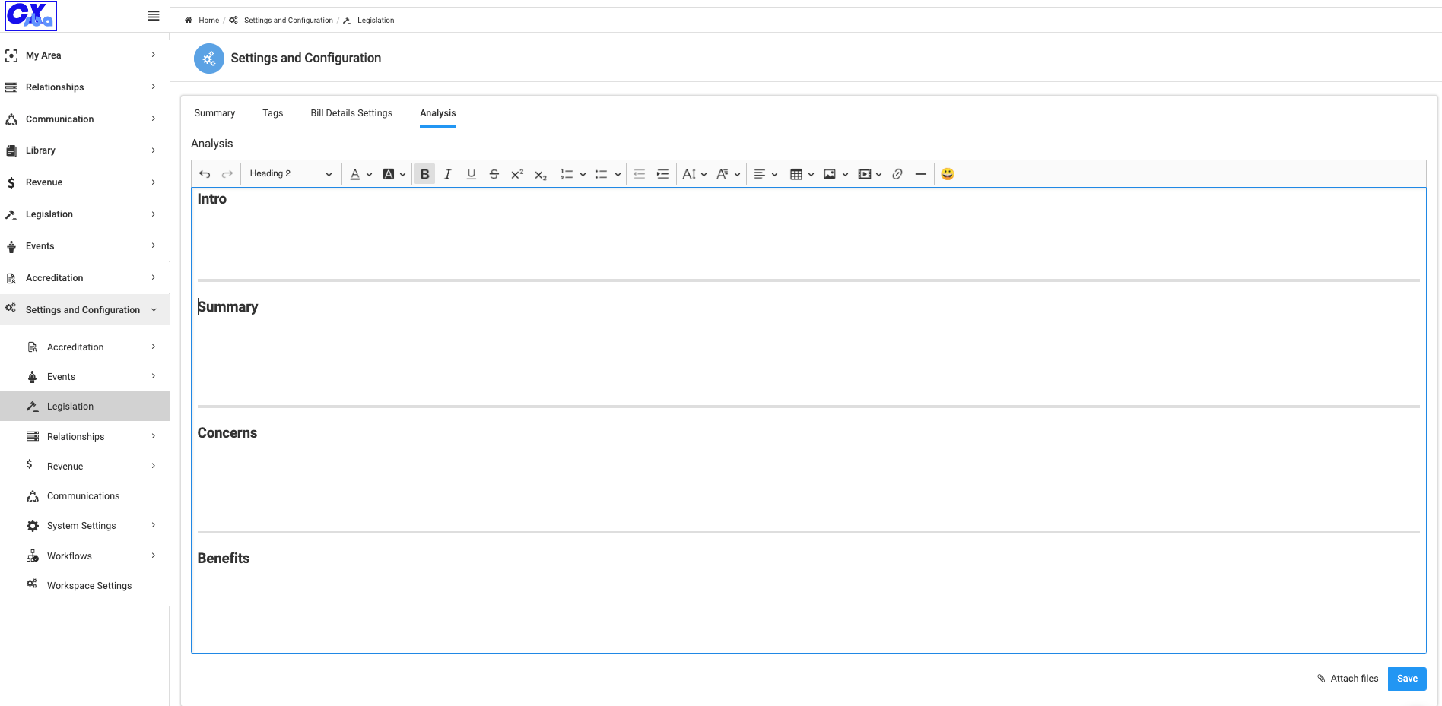Click the CX logo
This screenshot has width=1442, height=706.
click(x=31, y=16)
